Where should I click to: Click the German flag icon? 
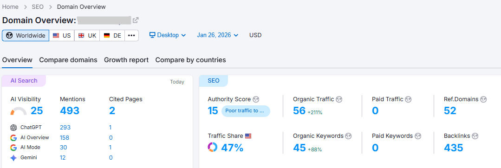click(x=106, y=35)
